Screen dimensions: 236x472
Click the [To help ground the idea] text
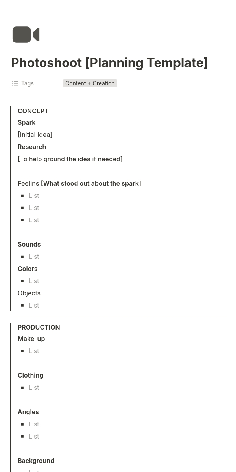click(x=70, y=159)
